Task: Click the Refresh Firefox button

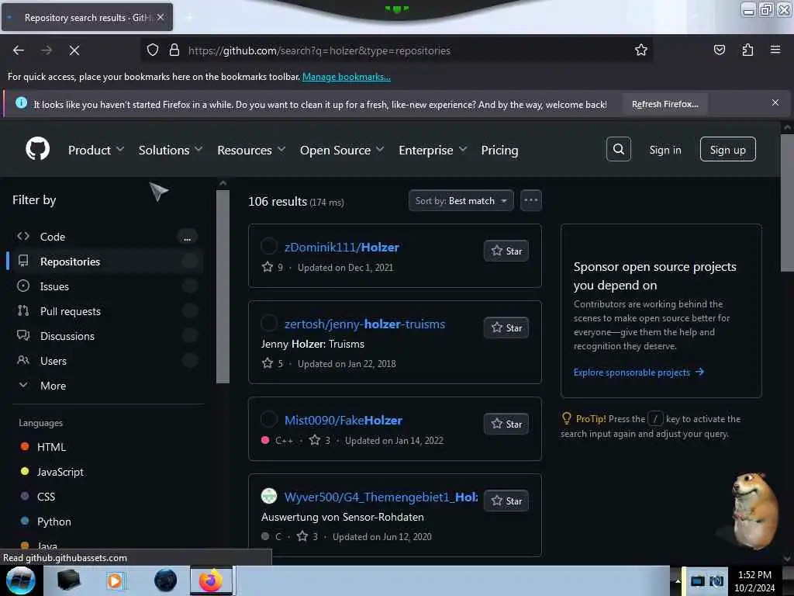Action: coord(665,105)
